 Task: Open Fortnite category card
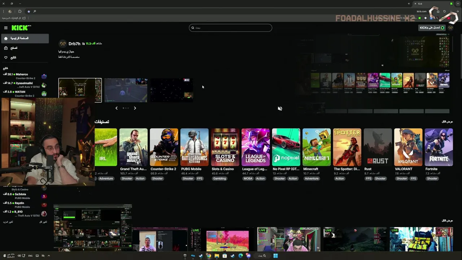[439, 147]
